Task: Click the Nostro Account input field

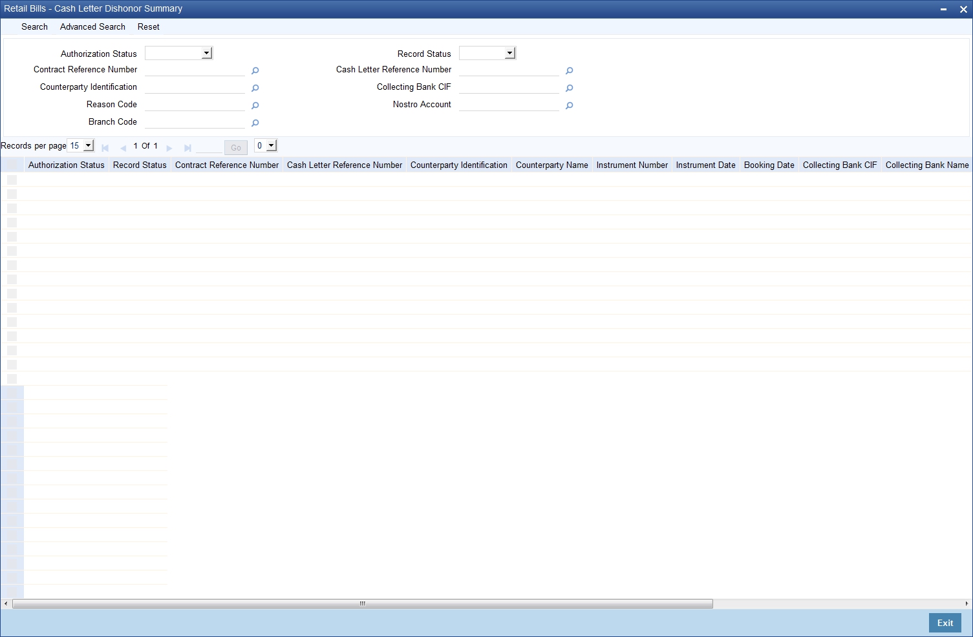Action: (509, 105)
